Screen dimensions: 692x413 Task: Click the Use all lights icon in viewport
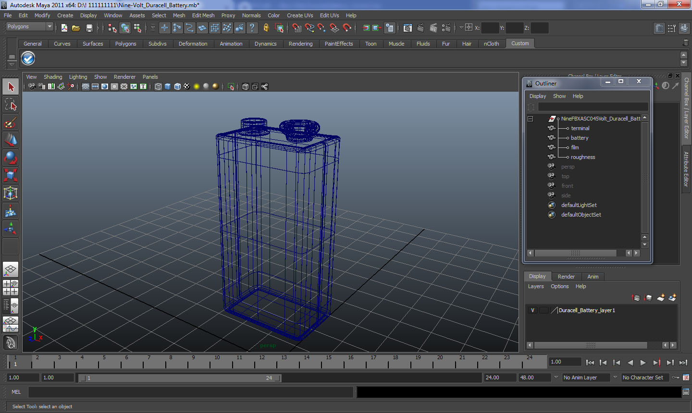pyautogui.click(x=196, y=86)
